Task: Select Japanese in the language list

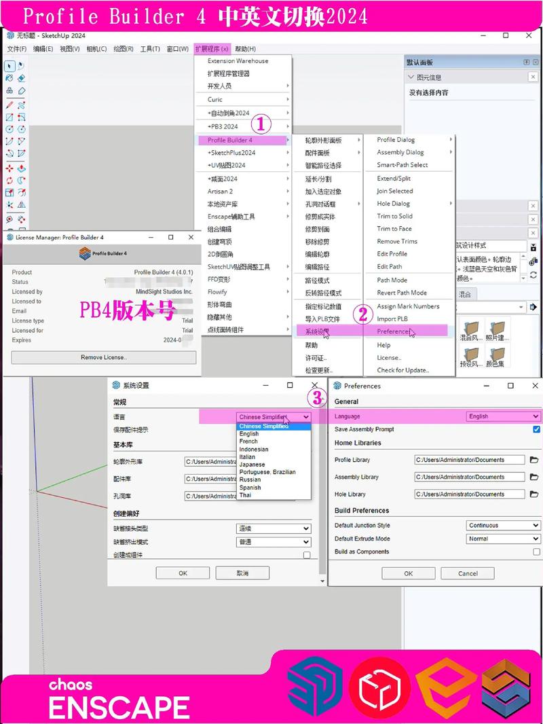Action: click(252, 465)
